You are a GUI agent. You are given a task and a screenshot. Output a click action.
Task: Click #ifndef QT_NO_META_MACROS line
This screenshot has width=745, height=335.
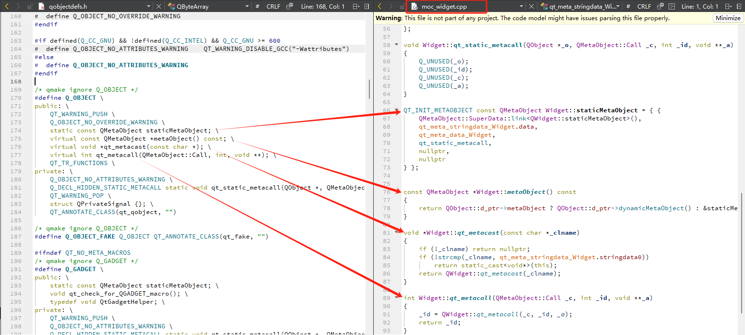click(x=82, y=252)
